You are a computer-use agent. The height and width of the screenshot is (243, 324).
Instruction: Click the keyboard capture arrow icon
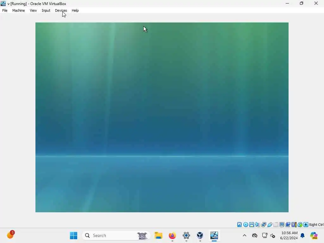pyautogui.click(x=306, y=225)
